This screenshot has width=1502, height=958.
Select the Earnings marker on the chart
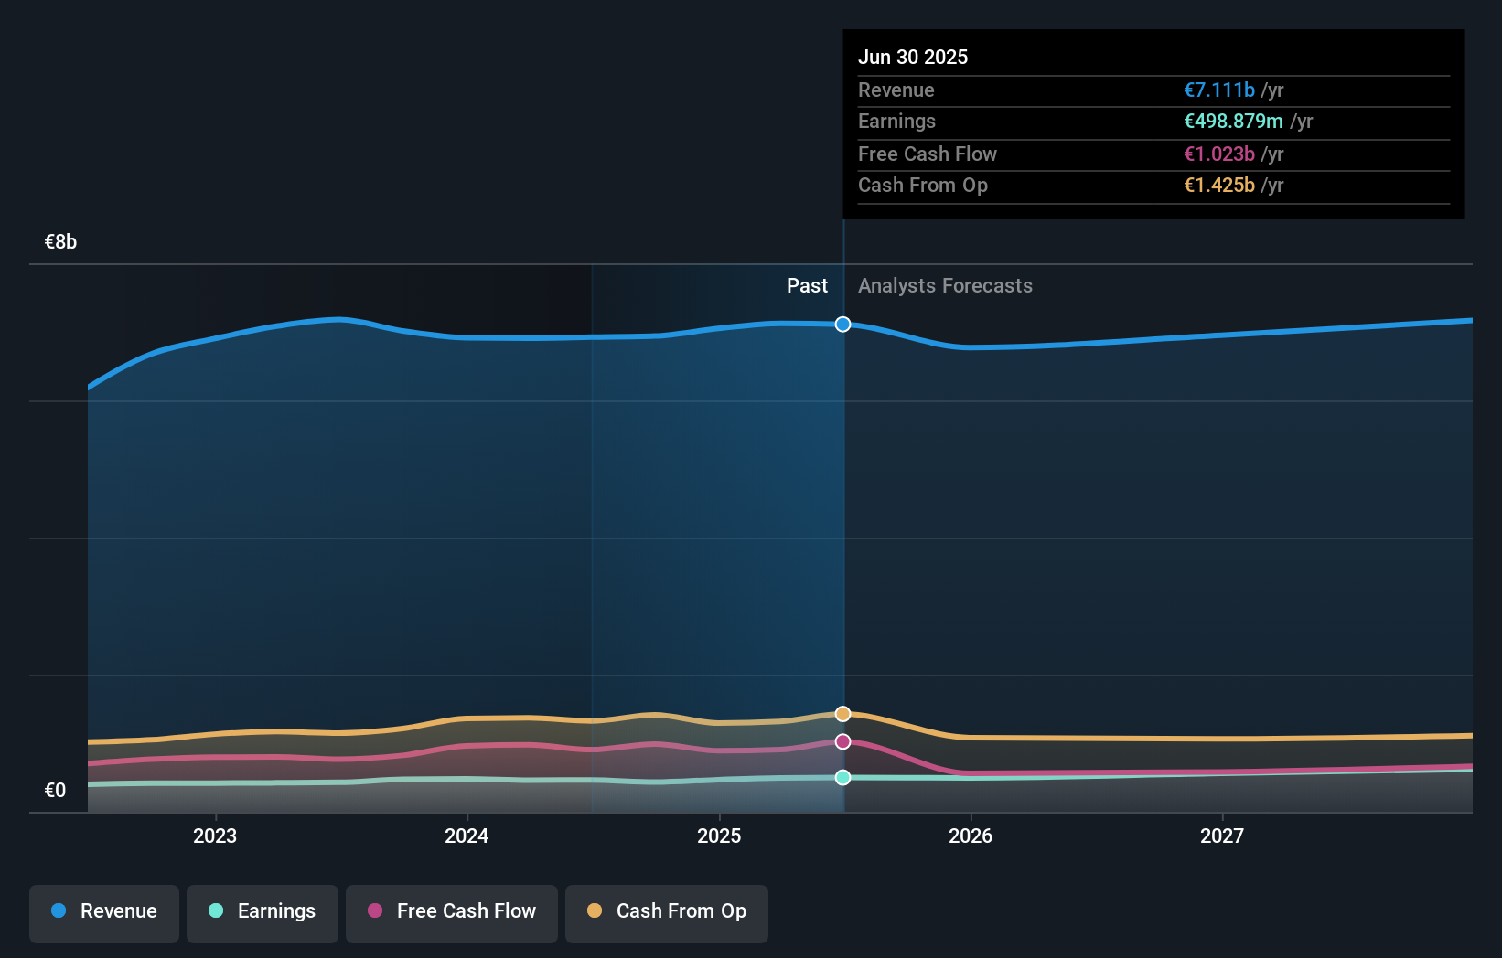pos(843,777)
